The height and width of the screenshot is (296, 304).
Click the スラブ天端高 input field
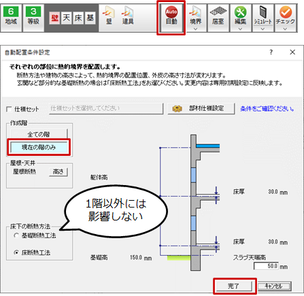pyautogui.click(x=266, y=266)
